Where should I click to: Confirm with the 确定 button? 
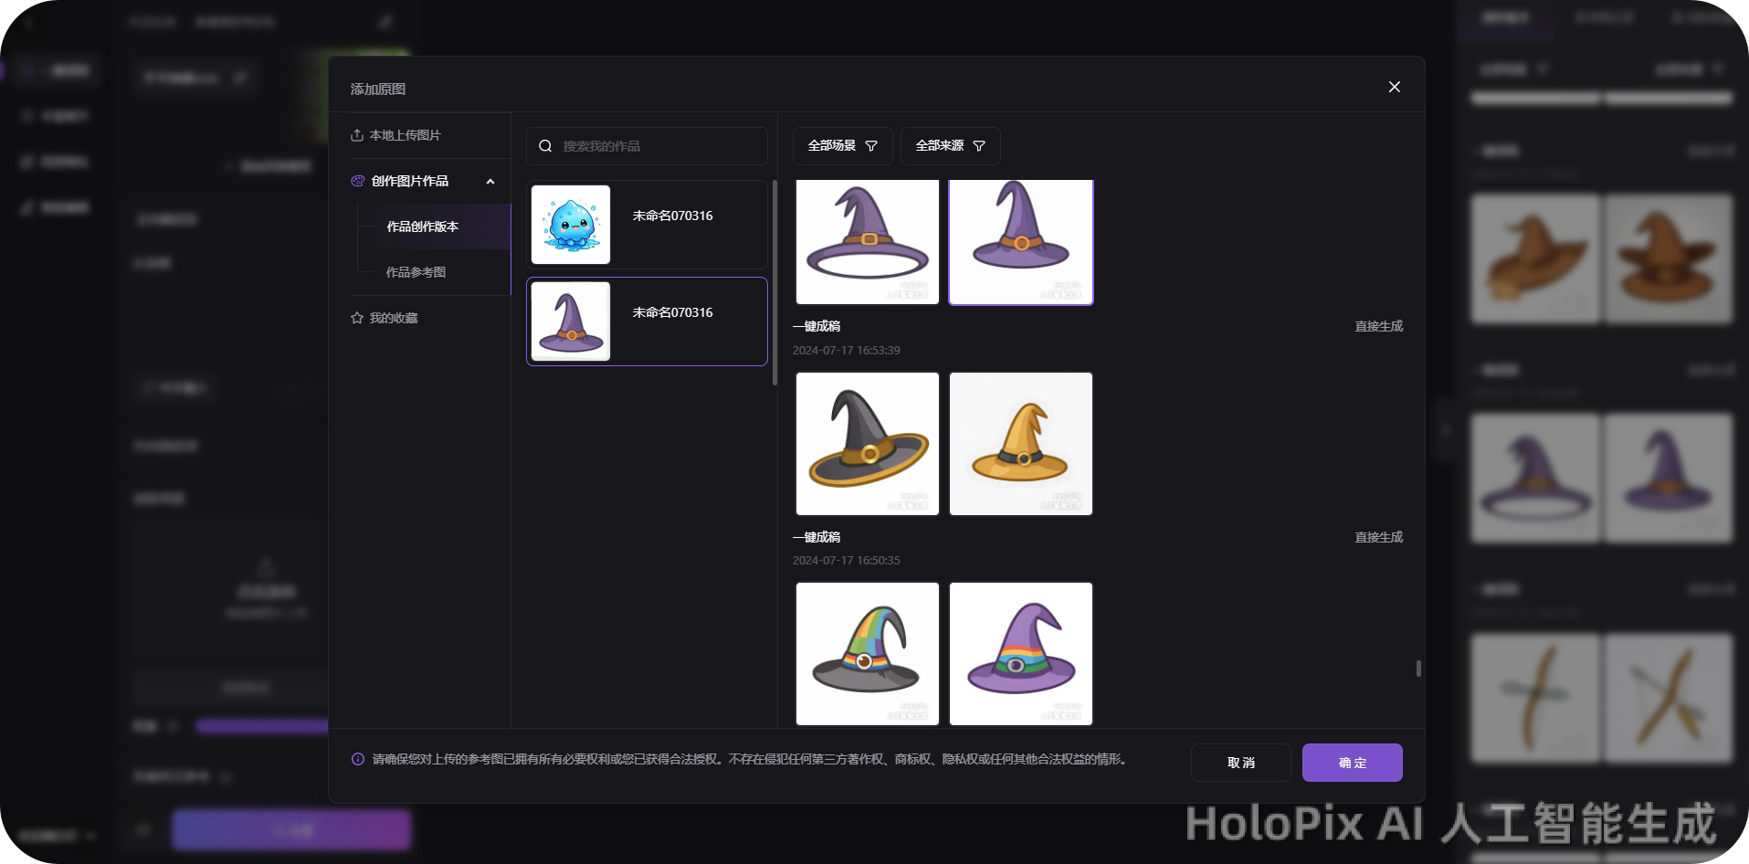pyautogui.click(x=1353, y=763)
